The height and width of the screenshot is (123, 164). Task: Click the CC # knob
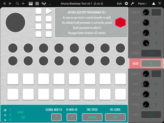point(146,84)
